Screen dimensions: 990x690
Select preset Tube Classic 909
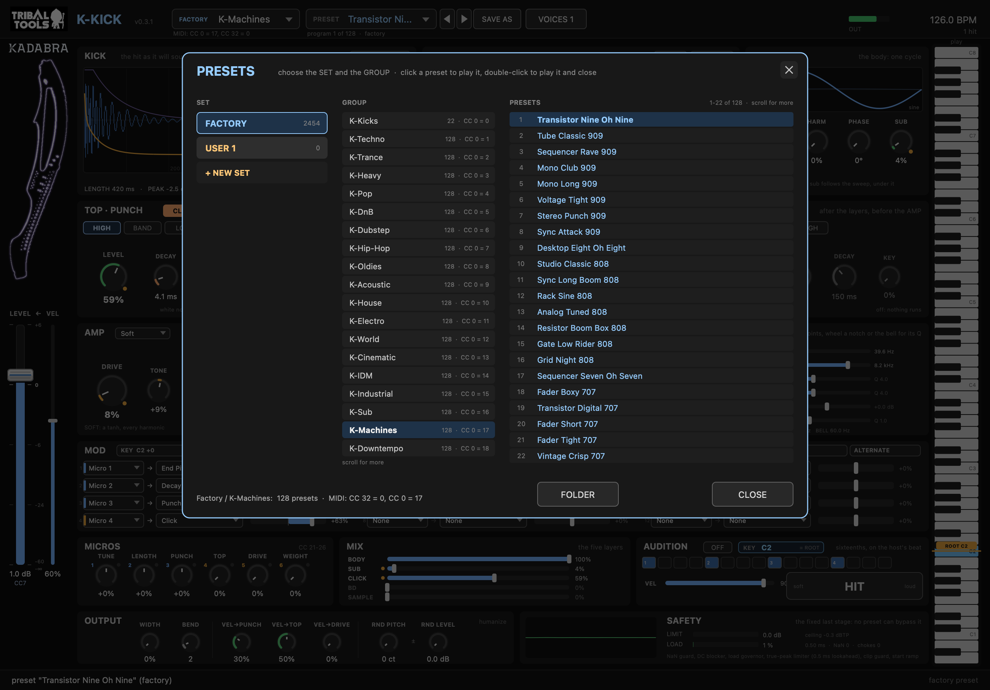651,135
